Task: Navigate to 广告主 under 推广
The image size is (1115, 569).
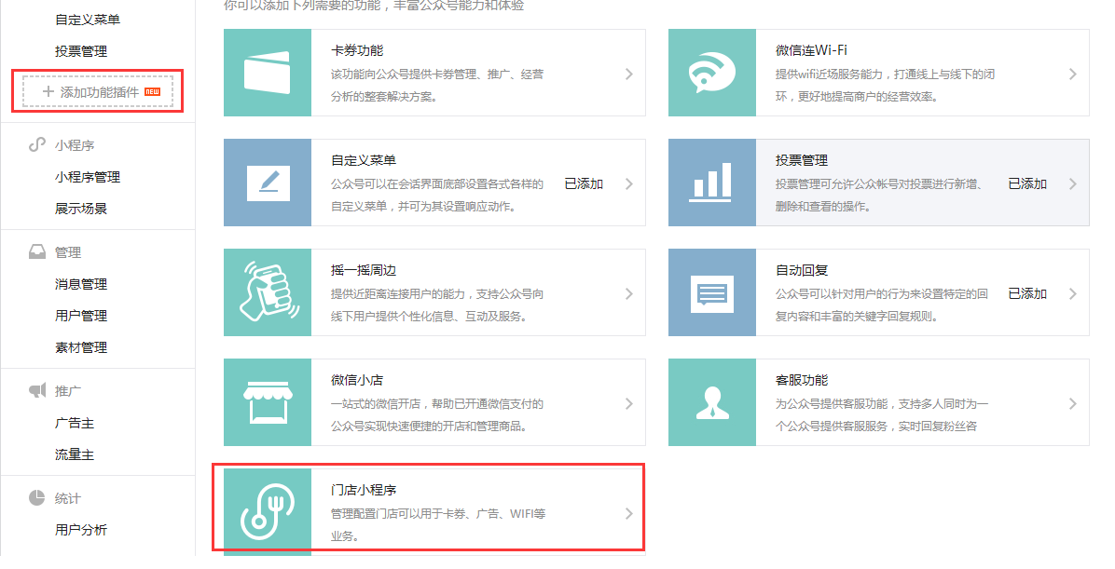Action: pos(75,423)
